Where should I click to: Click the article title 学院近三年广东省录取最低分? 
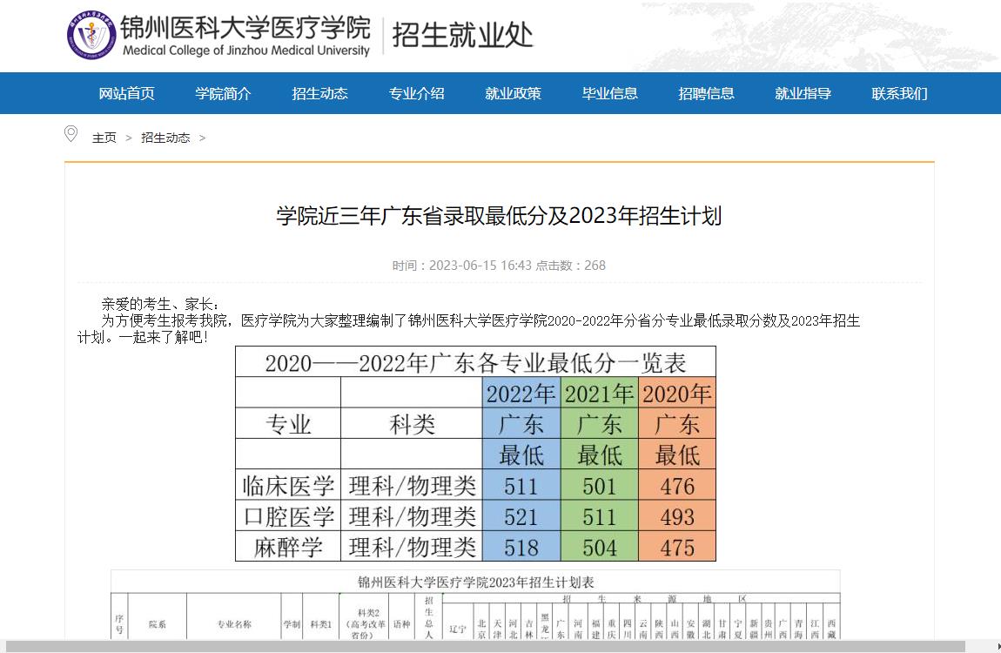coord(500,216)
